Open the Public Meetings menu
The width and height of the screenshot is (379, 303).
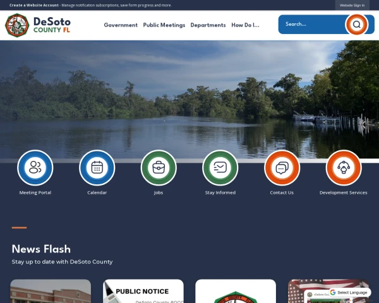164,25
